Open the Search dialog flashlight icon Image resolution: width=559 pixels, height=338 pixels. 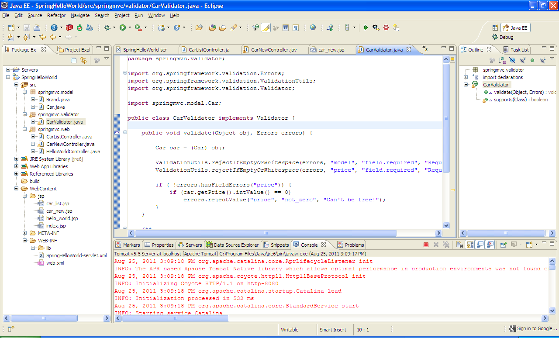click(233, 27)
